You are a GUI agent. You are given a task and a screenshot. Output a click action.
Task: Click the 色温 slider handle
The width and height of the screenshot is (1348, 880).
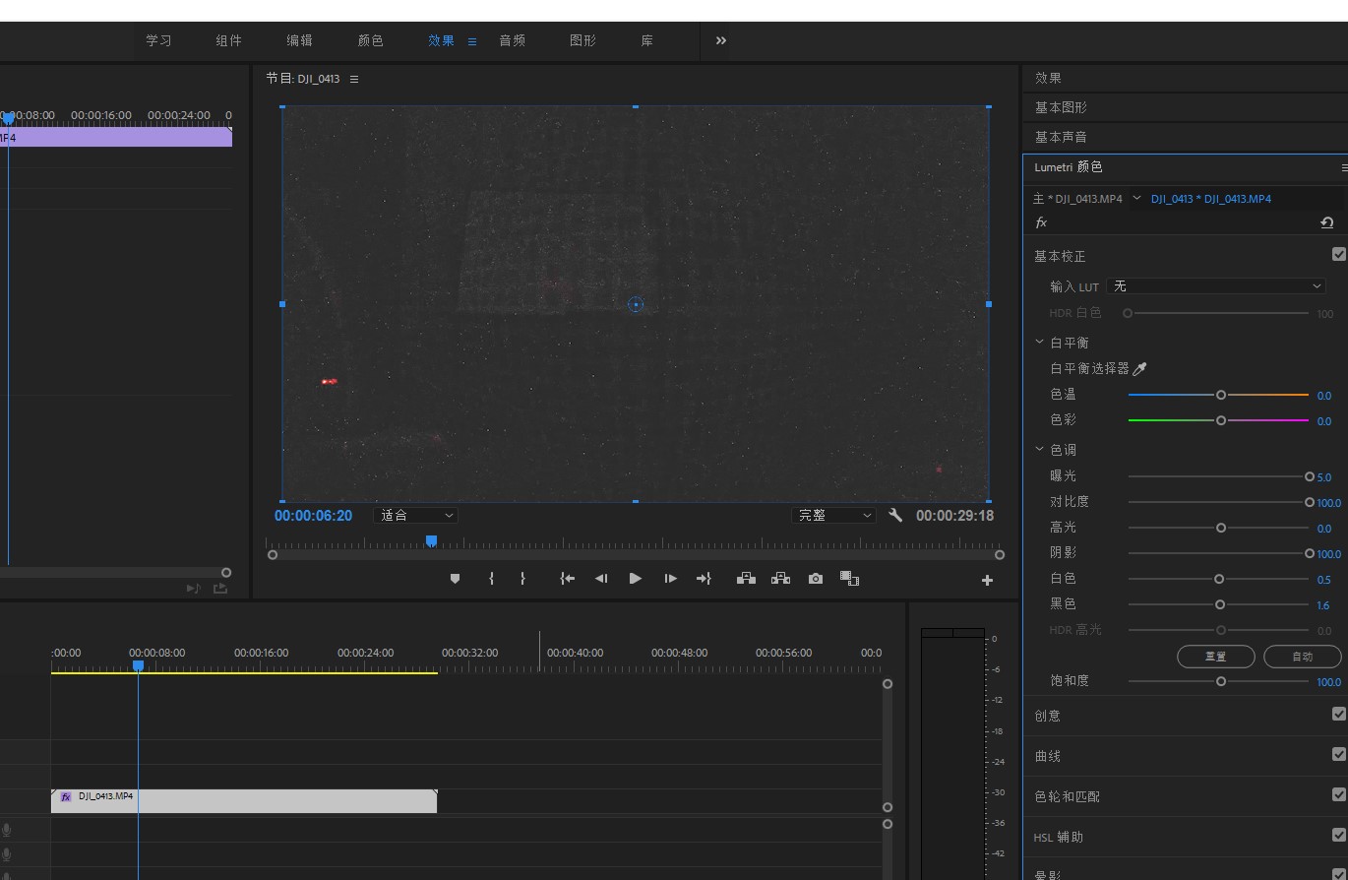pos(1221,395)
